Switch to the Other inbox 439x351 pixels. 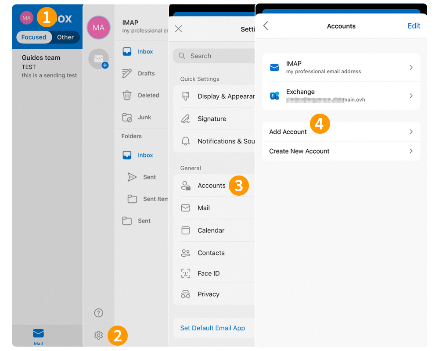(65, 37)
